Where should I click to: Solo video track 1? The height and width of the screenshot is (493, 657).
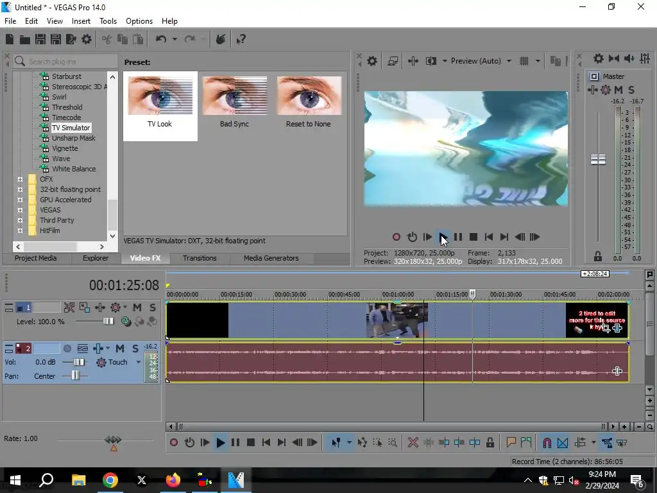pyautogui.click(x=153, y=307)
